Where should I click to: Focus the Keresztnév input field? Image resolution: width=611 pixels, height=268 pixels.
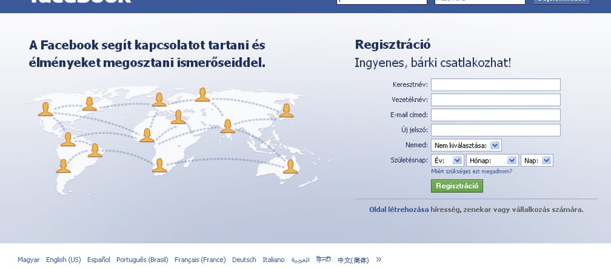[x=495, y=85]
